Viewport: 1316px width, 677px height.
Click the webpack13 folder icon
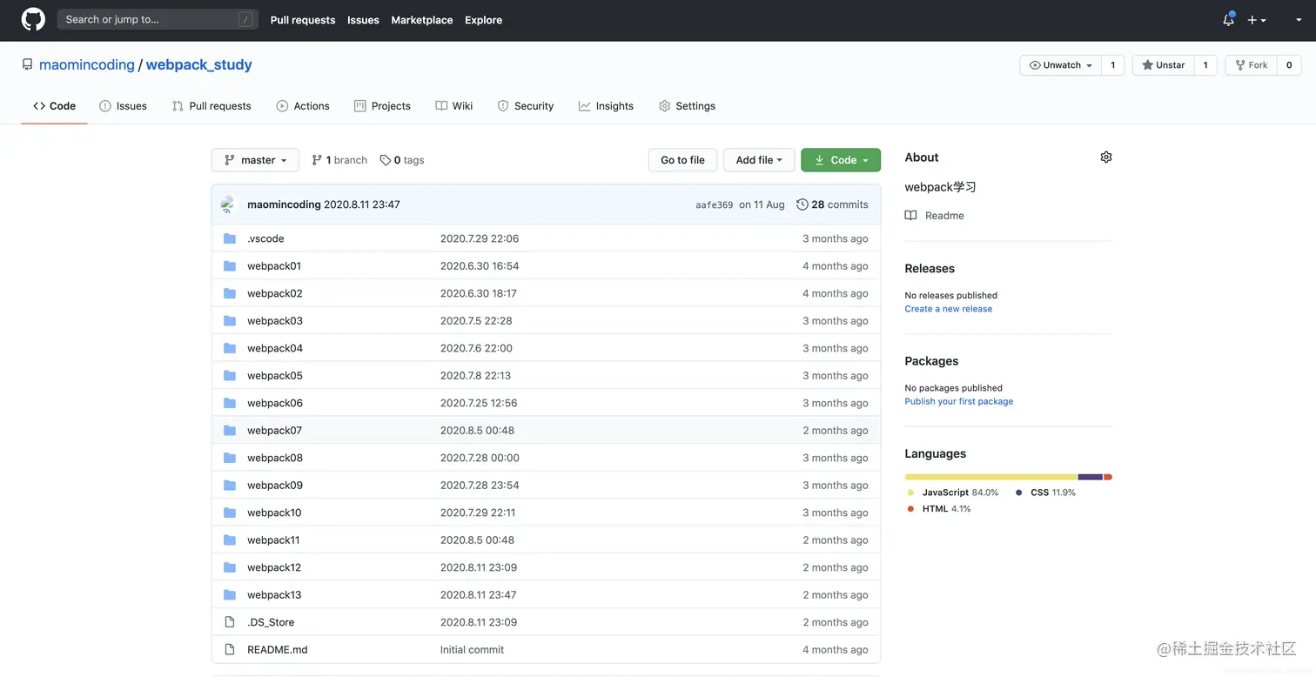(x=230, y=594)
